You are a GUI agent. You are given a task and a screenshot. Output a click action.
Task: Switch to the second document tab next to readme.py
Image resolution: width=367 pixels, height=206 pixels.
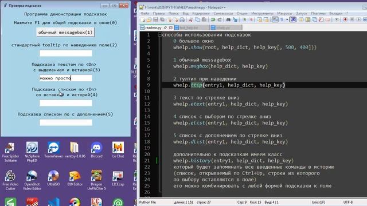point(192,27)
